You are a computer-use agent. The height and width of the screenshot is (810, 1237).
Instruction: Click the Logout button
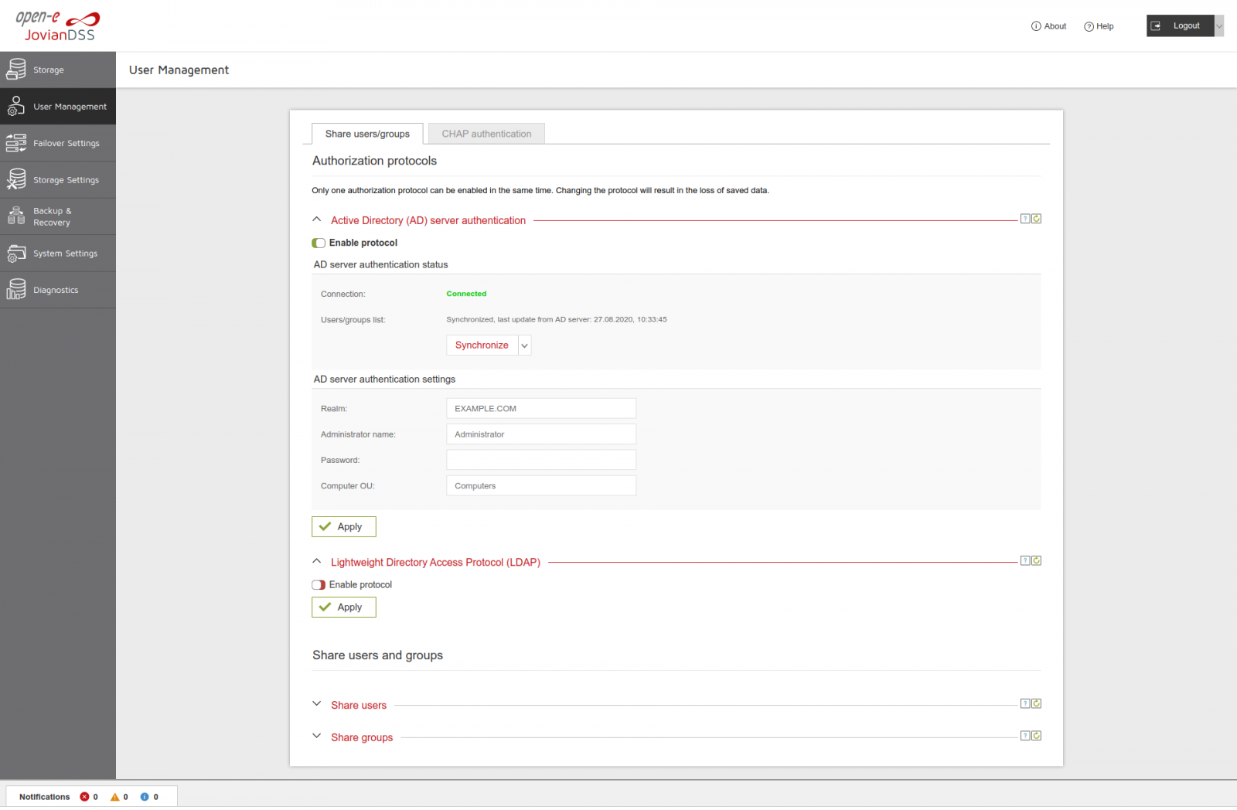tap(1181, 26)
